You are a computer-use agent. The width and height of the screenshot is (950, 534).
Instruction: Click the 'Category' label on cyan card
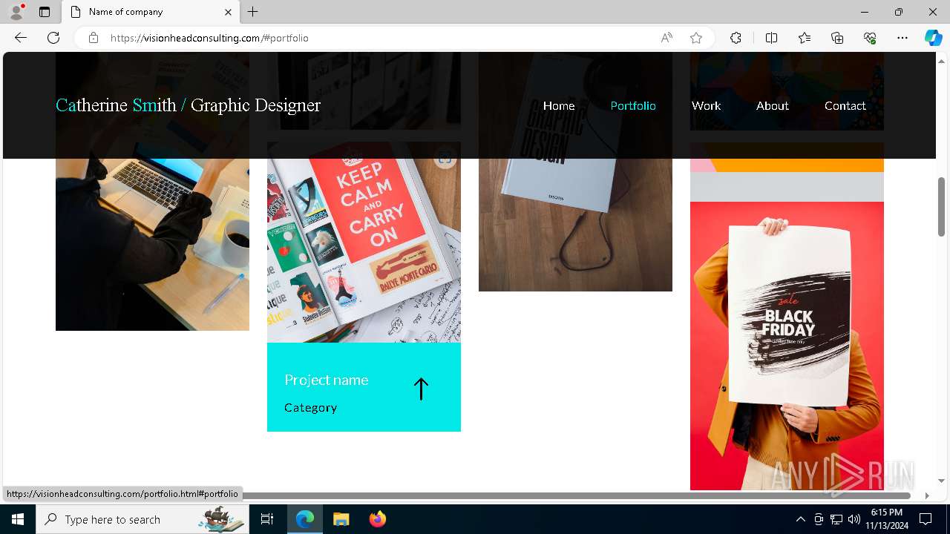[311, 408]
